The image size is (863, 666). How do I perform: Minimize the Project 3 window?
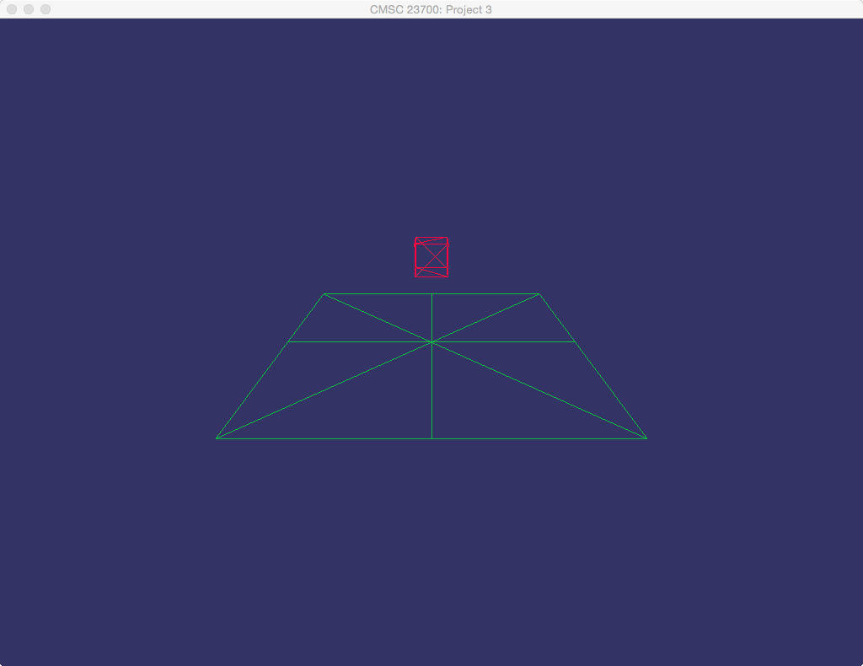click(x=29, y=9)
